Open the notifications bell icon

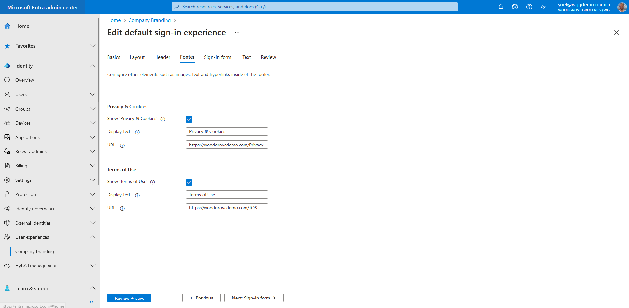point(501,7)
